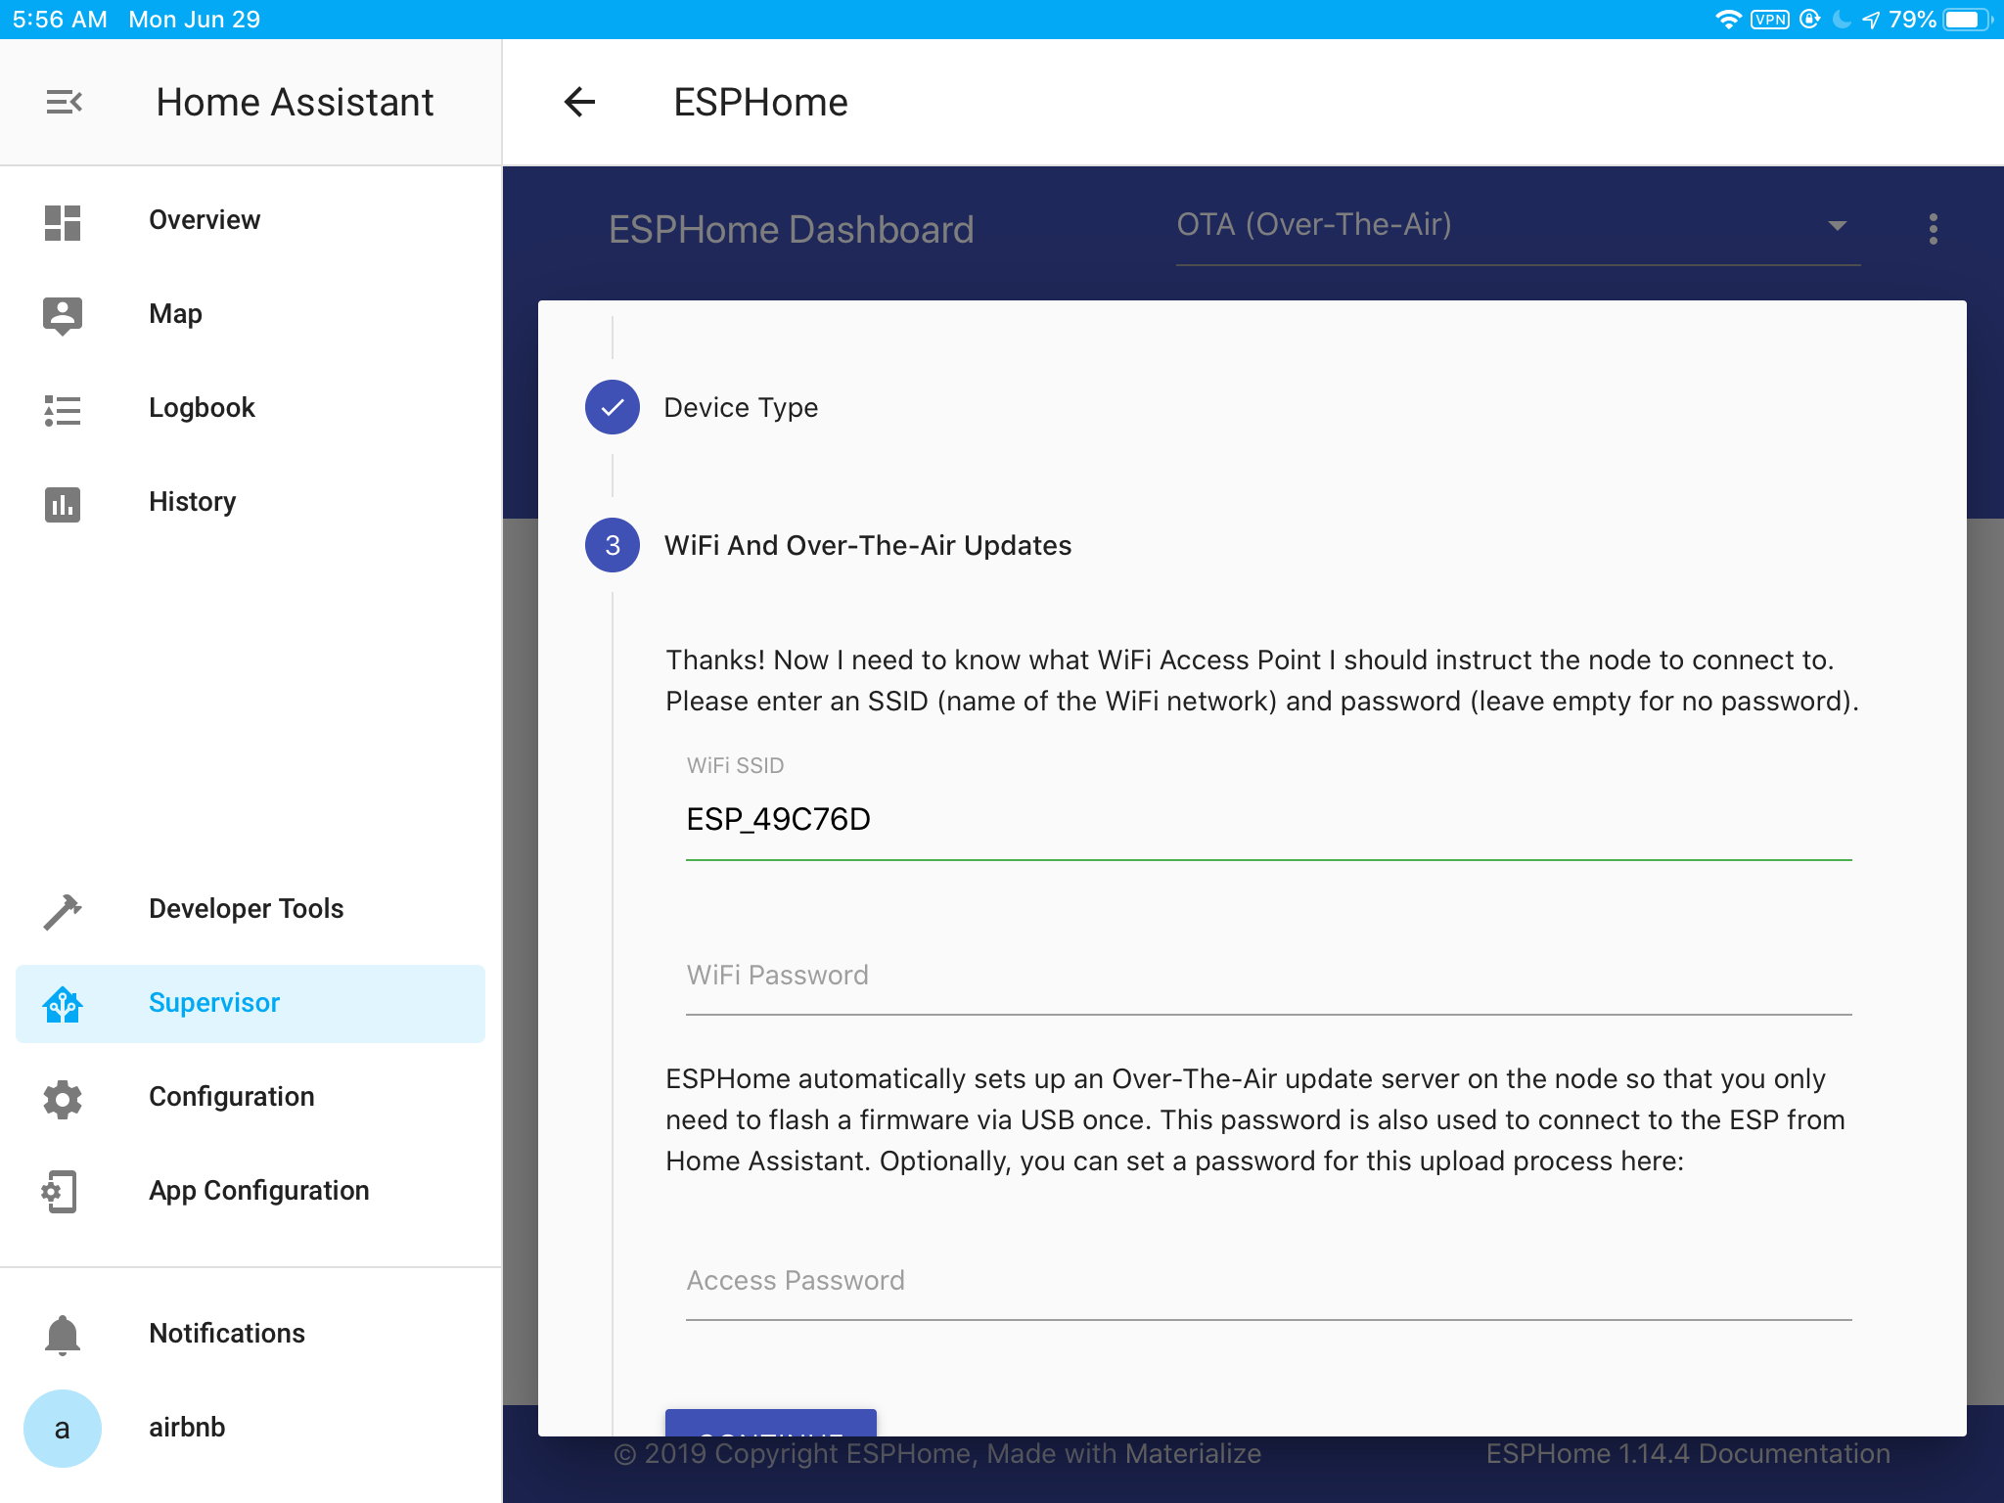Screen dimensions: 2004x1503
Task: Click the completed Device Type checkmark
Action: (613, 406)
